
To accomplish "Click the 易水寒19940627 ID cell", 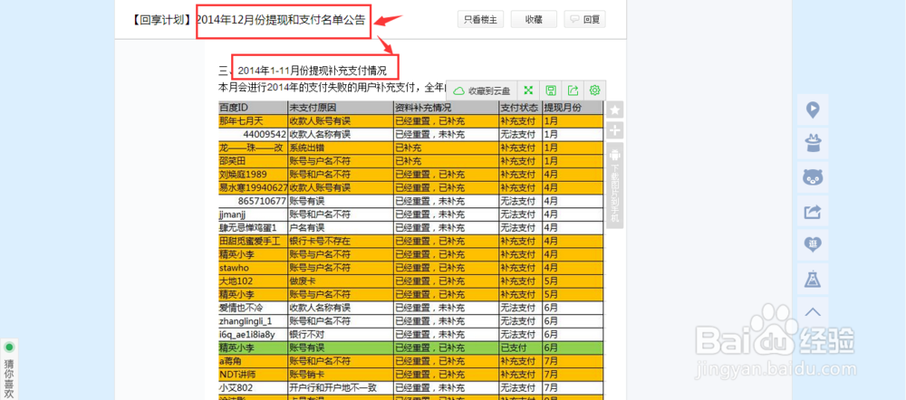I will (x=253, y=187).
